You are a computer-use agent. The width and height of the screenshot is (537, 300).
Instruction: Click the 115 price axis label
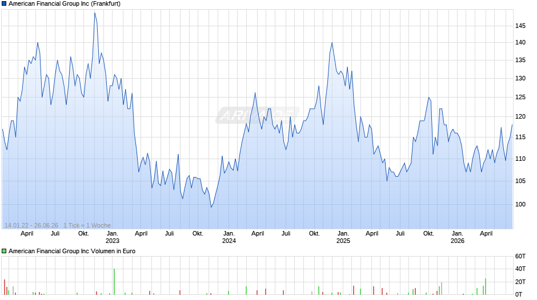pyautogui.click(x=520, y=137)
